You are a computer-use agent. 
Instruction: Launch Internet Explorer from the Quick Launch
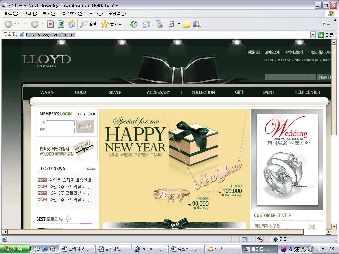(45, 249)
